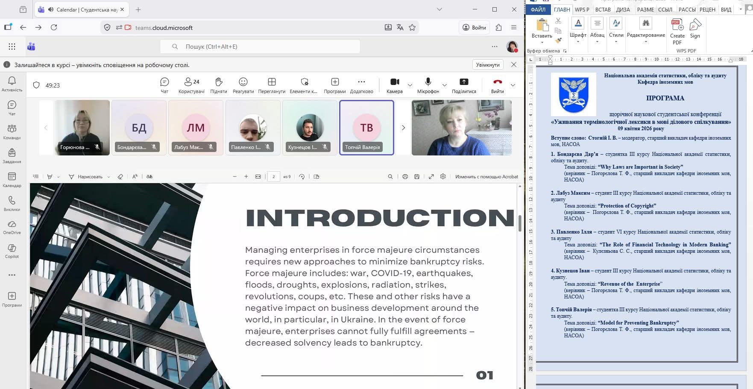753x389 pixels.
Task: Leave the meeting with Вийти button
Action: point(497,85)
